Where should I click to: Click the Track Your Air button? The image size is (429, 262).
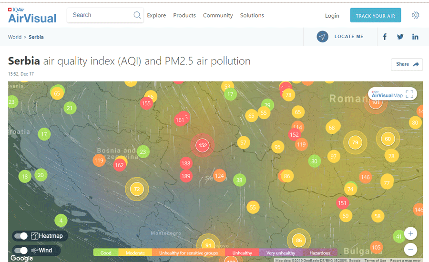click(x=375, y=16)
